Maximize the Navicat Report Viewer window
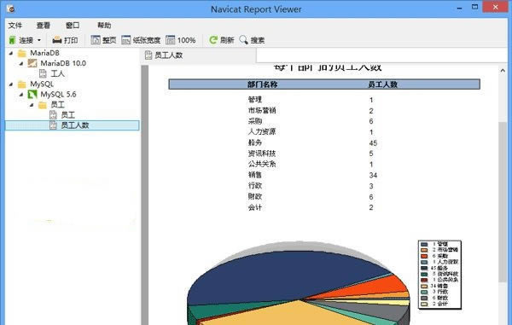 pyautogui.click(x=474, y=7)
